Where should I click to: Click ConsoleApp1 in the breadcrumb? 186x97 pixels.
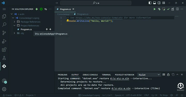point(64,14)
